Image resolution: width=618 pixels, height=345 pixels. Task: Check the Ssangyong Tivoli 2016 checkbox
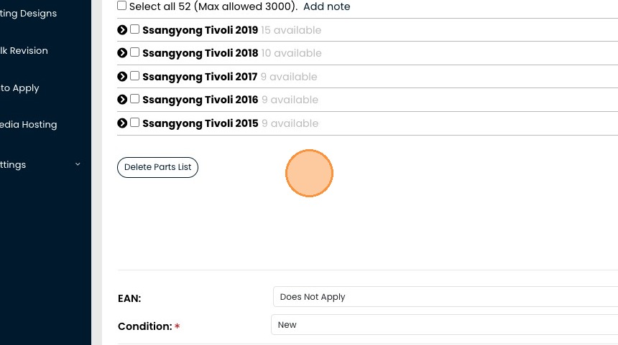point(134,99)
